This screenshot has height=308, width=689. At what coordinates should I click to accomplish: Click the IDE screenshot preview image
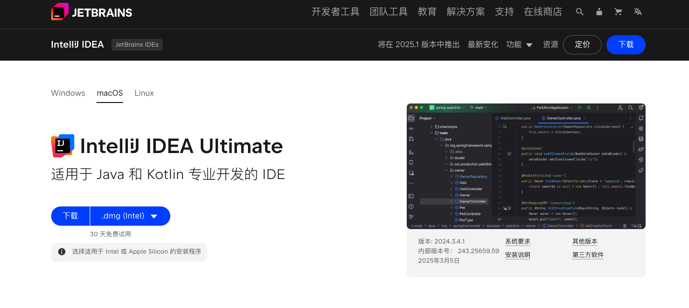point(525,166)
